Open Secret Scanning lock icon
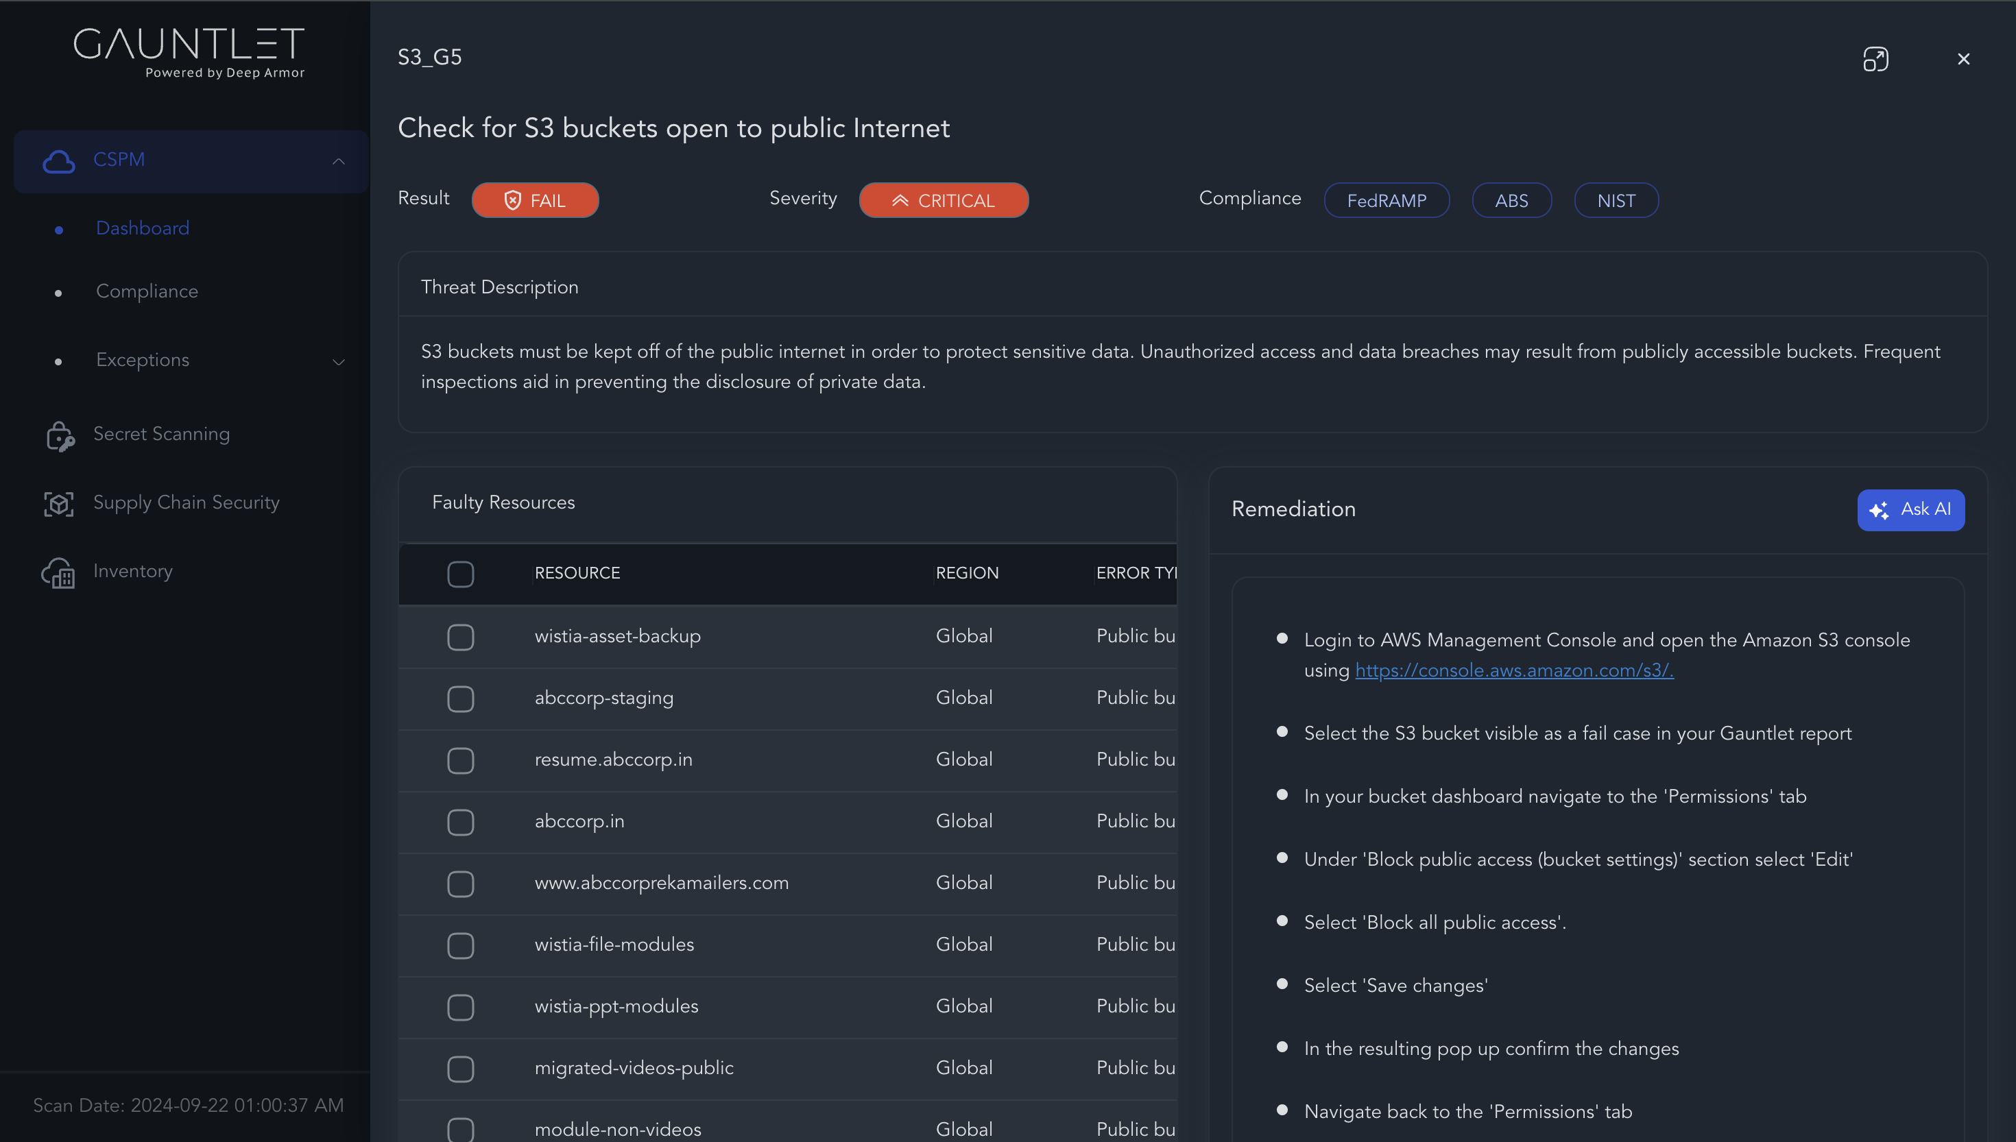 click(60, 436)
